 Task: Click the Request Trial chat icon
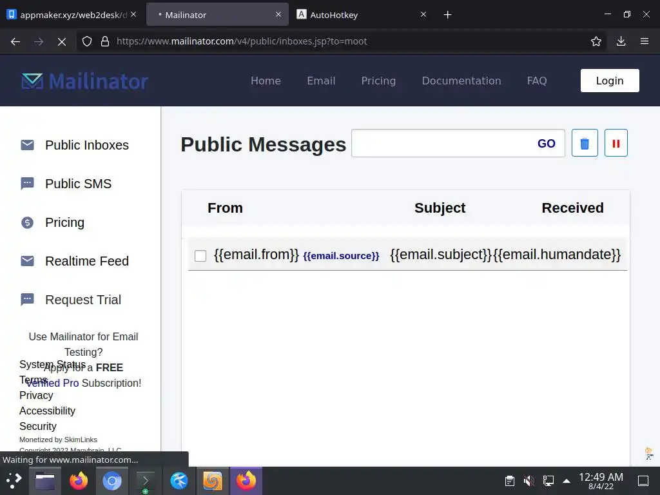[x=27, y=300]
